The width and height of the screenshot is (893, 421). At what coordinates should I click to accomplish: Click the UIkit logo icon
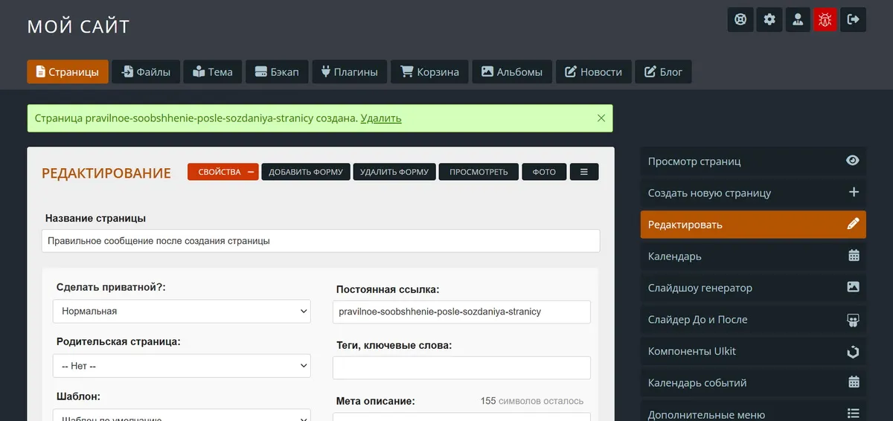pyautogui.click(x=854, y=351)
